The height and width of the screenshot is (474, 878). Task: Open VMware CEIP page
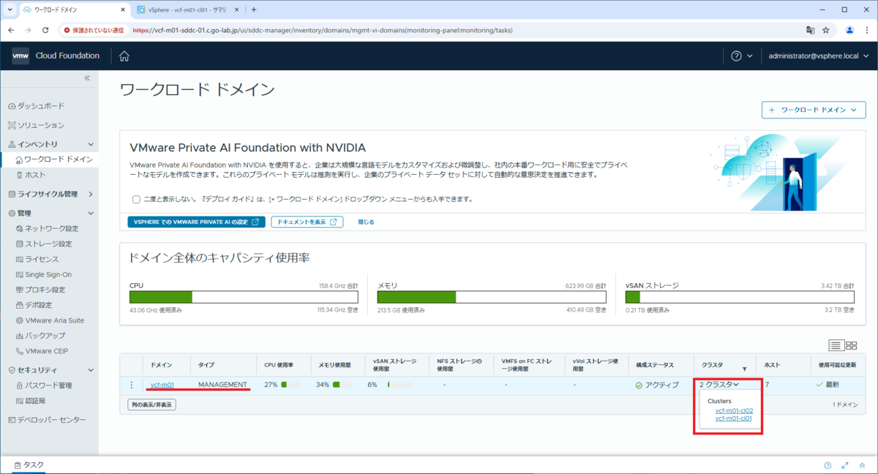(x=42, y=351)
